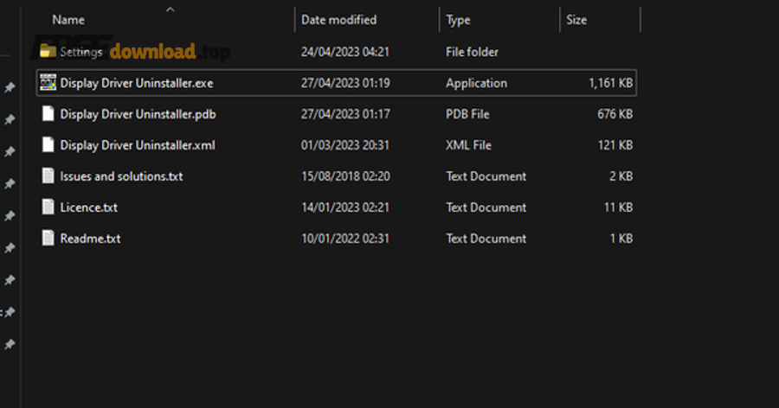Image resolution: width=779 pixels, height=408 pixels.
Task: Click the date 14/01/2023 02:21
Action: click(345, 207)
